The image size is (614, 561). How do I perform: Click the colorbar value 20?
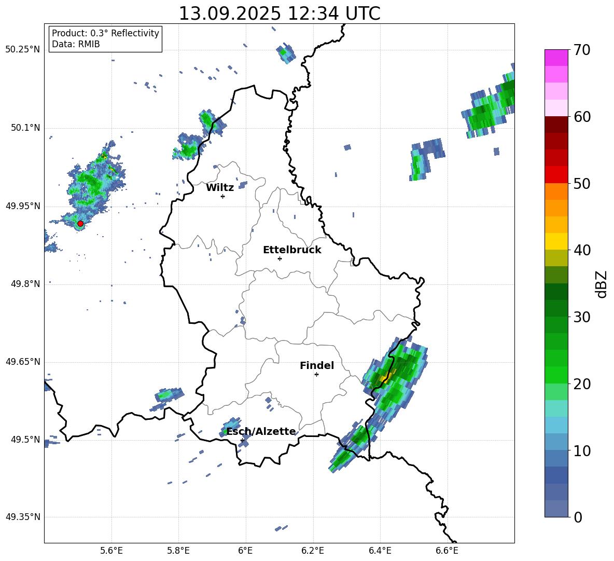tap(581, 384)
